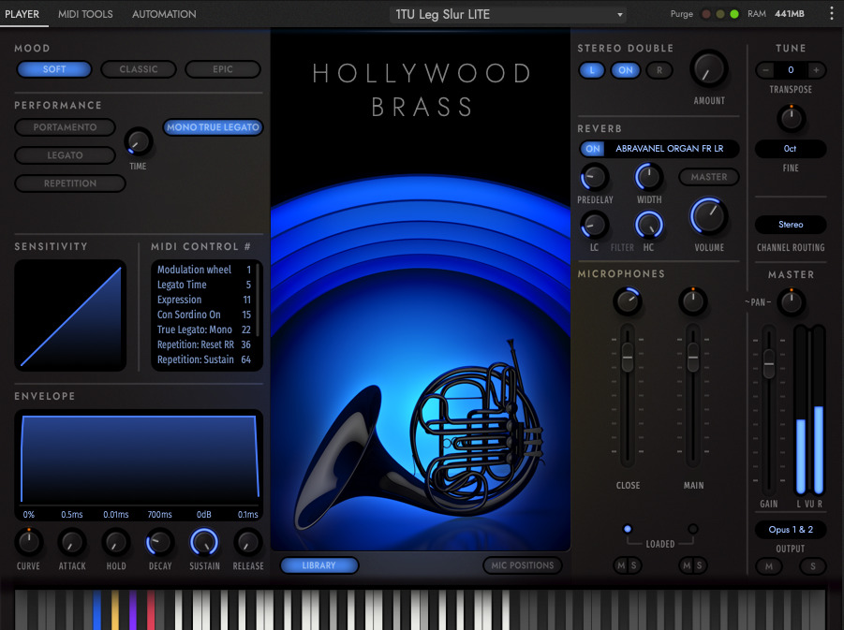
Task: Open the three-dot options menu
Action: pos(831,14)
